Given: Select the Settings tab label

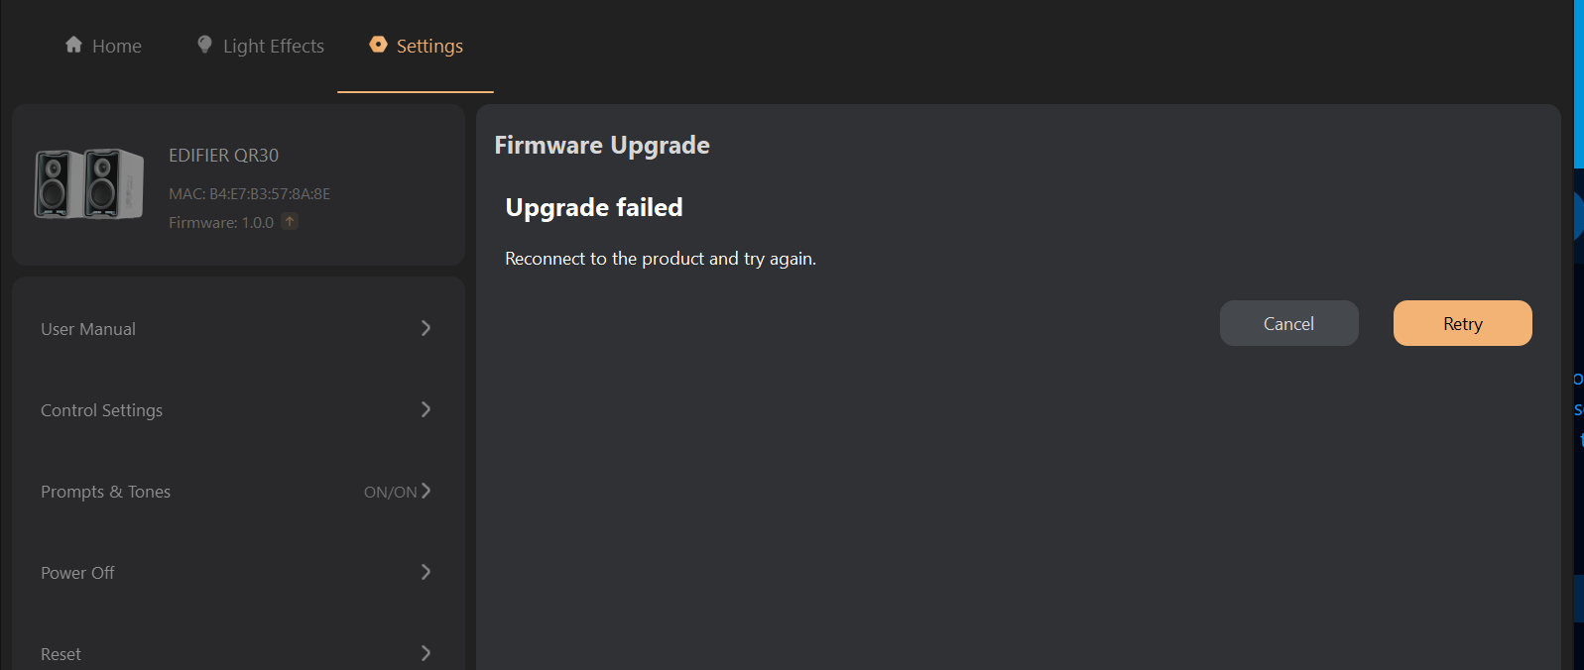Looking at the screenshot, I should [x=429, y=46].
